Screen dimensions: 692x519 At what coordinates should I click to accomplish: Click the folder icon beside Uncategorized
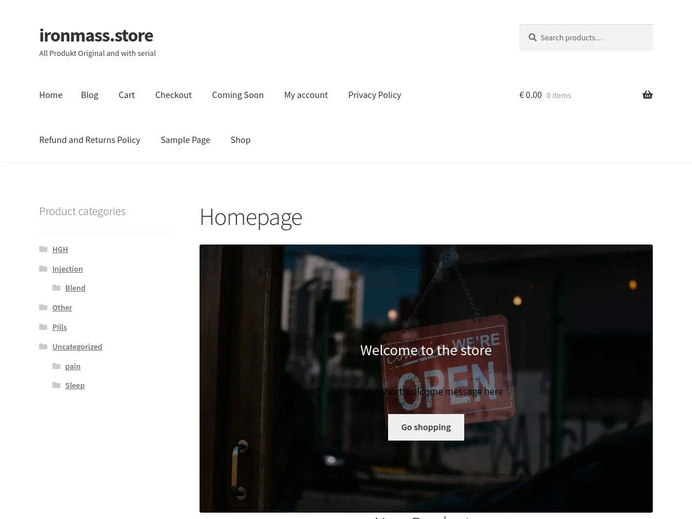point(44,346)
